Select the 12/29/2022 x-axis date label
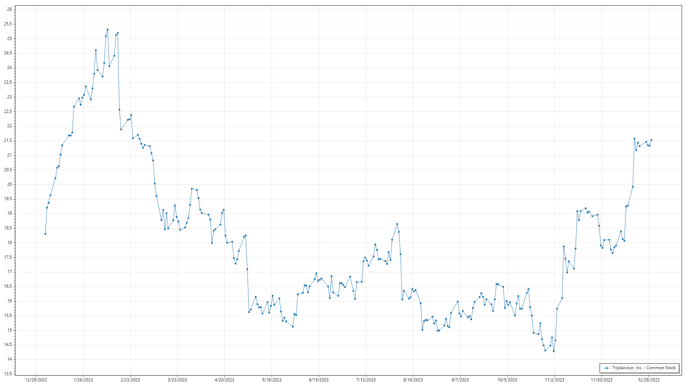 (x=36, y=380)
